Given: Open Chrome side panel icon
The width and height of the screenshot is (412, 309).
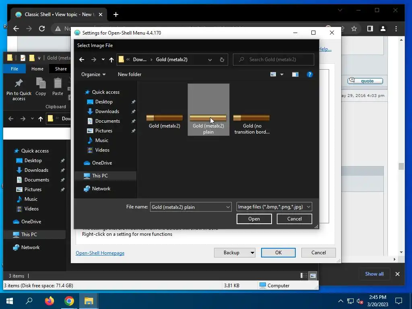Looking at the screenshot, I should tap(370, 29).
